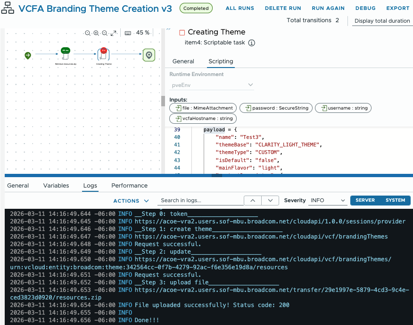413x325 pixels.
Task: Open the Severity INFO dropdown
Action: point(328,200)
